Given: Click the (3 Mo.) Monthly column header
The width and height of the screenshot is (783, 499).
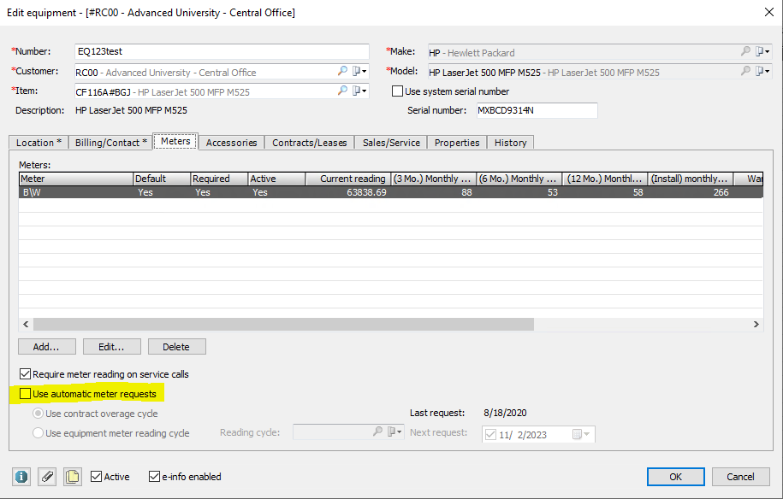Looking at the screenshot, I should (434, 179).
